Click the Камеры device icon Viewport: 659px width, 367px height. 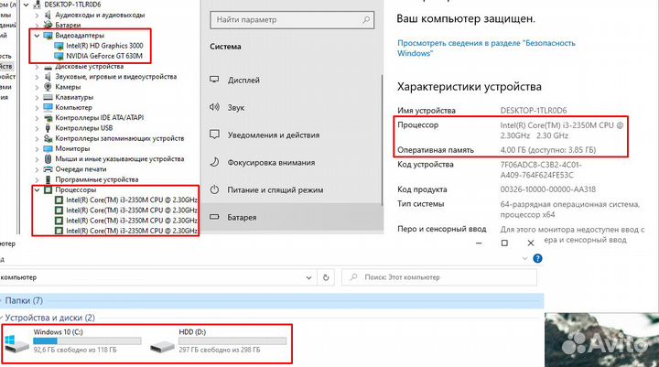pos(48,87)
